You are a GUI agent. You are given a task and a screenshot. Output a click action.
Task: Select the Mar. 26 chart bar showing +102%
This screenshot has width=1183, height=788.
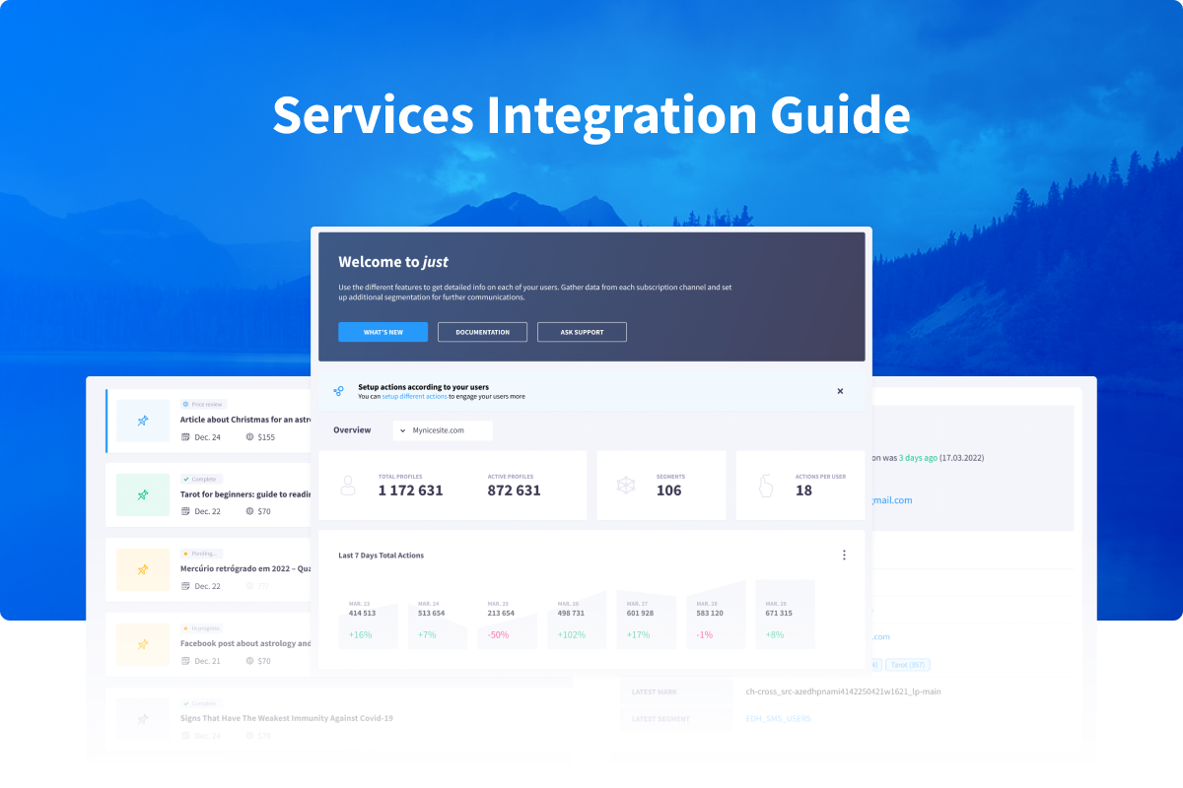577,621
